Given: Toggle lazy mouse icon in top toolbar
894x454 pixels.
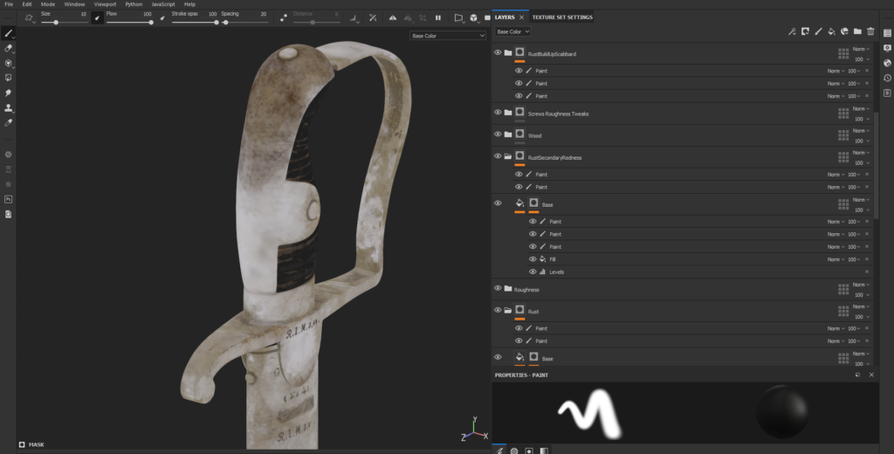Looking at the screenshot, I should click(x=284, y=18).
